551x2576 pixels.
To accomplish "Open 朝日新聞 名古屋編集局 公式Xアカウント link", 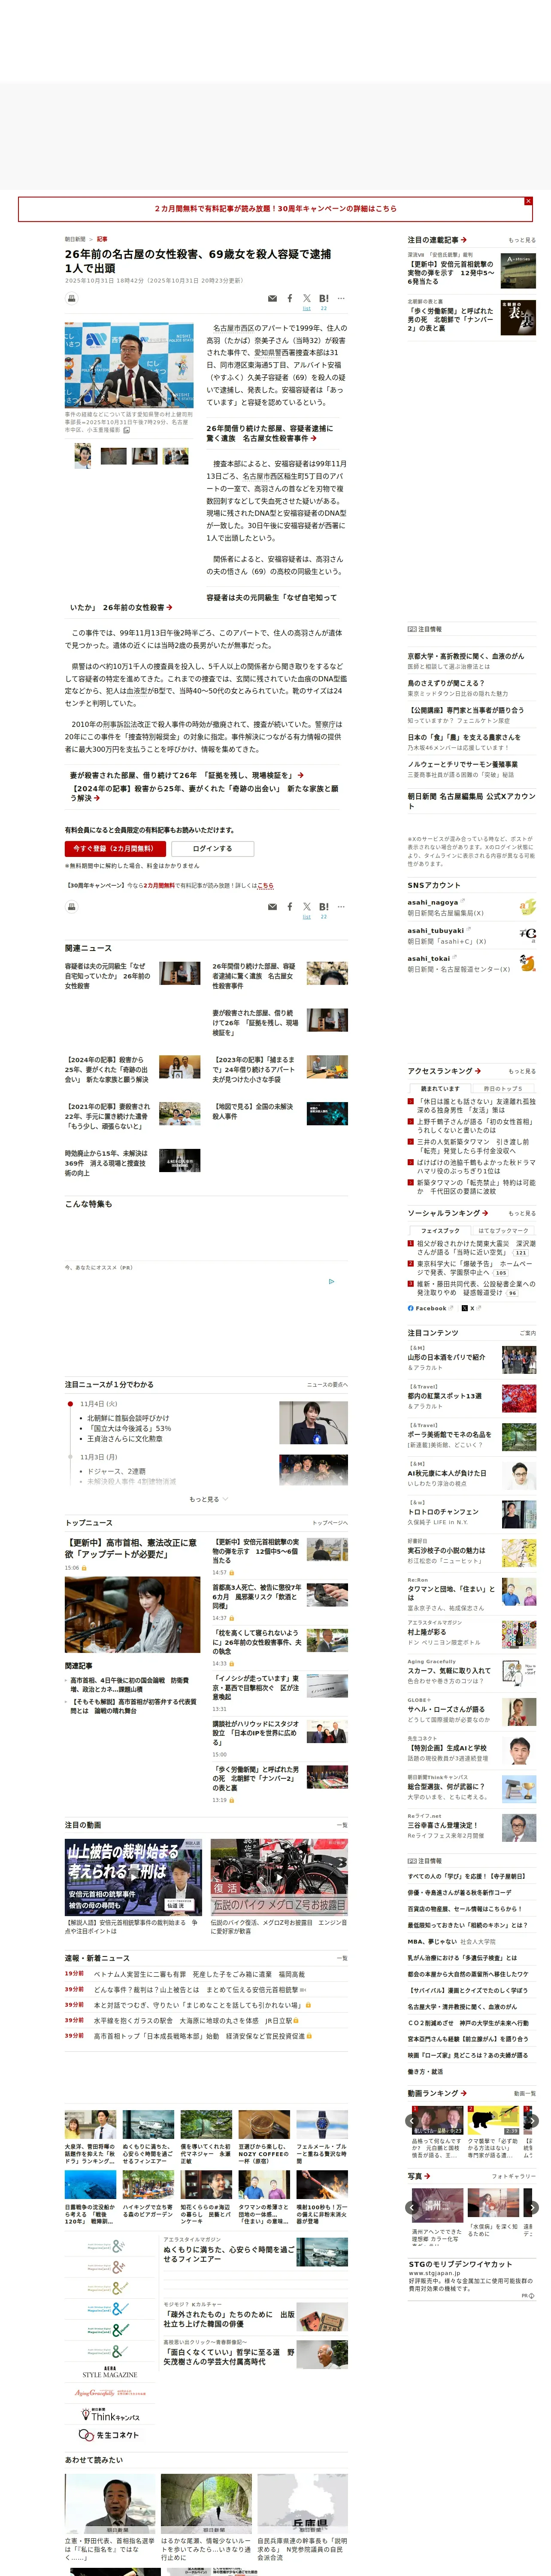I will tap(471, 801).
